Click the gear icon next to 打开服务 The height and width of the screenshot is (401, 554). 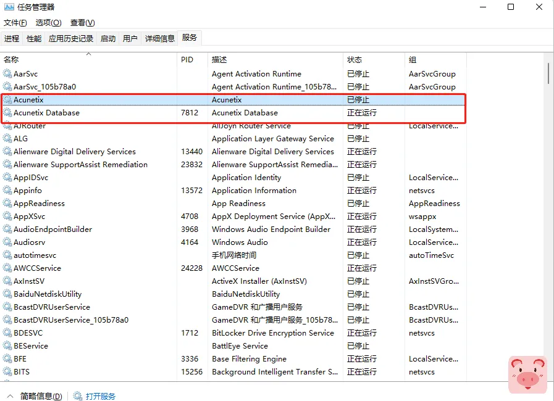point(78,396)
